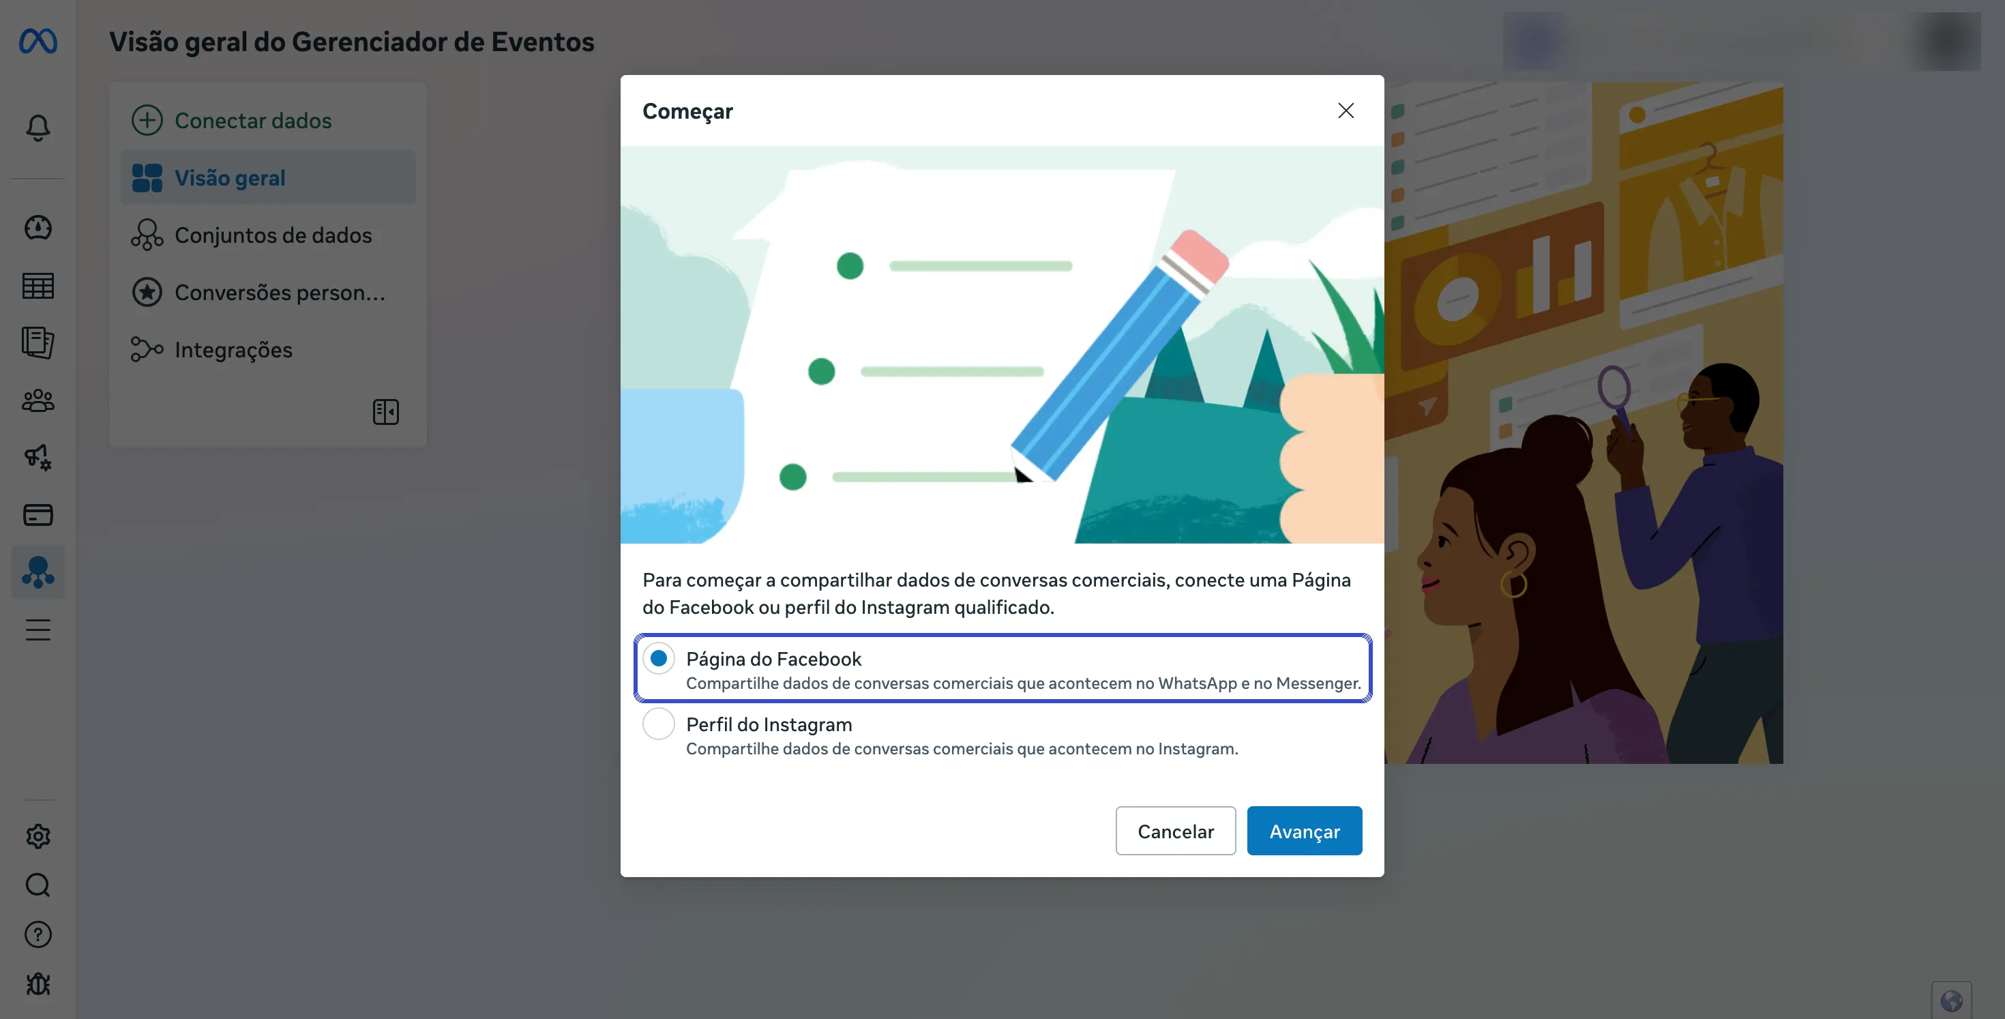
Task: Open Conjuntos de dados
Action: 268,235
